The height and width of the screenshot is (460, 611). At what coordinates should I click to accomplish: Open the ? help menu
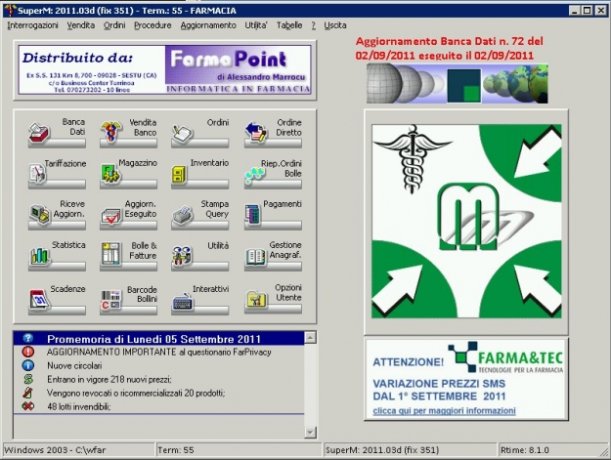(313, 25)
